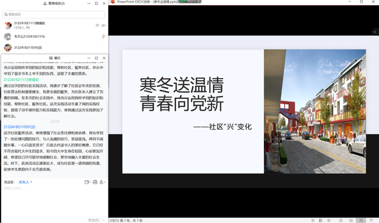Open the red packet icon in chat
Screen dimensions: 379x223
point(95,182)
